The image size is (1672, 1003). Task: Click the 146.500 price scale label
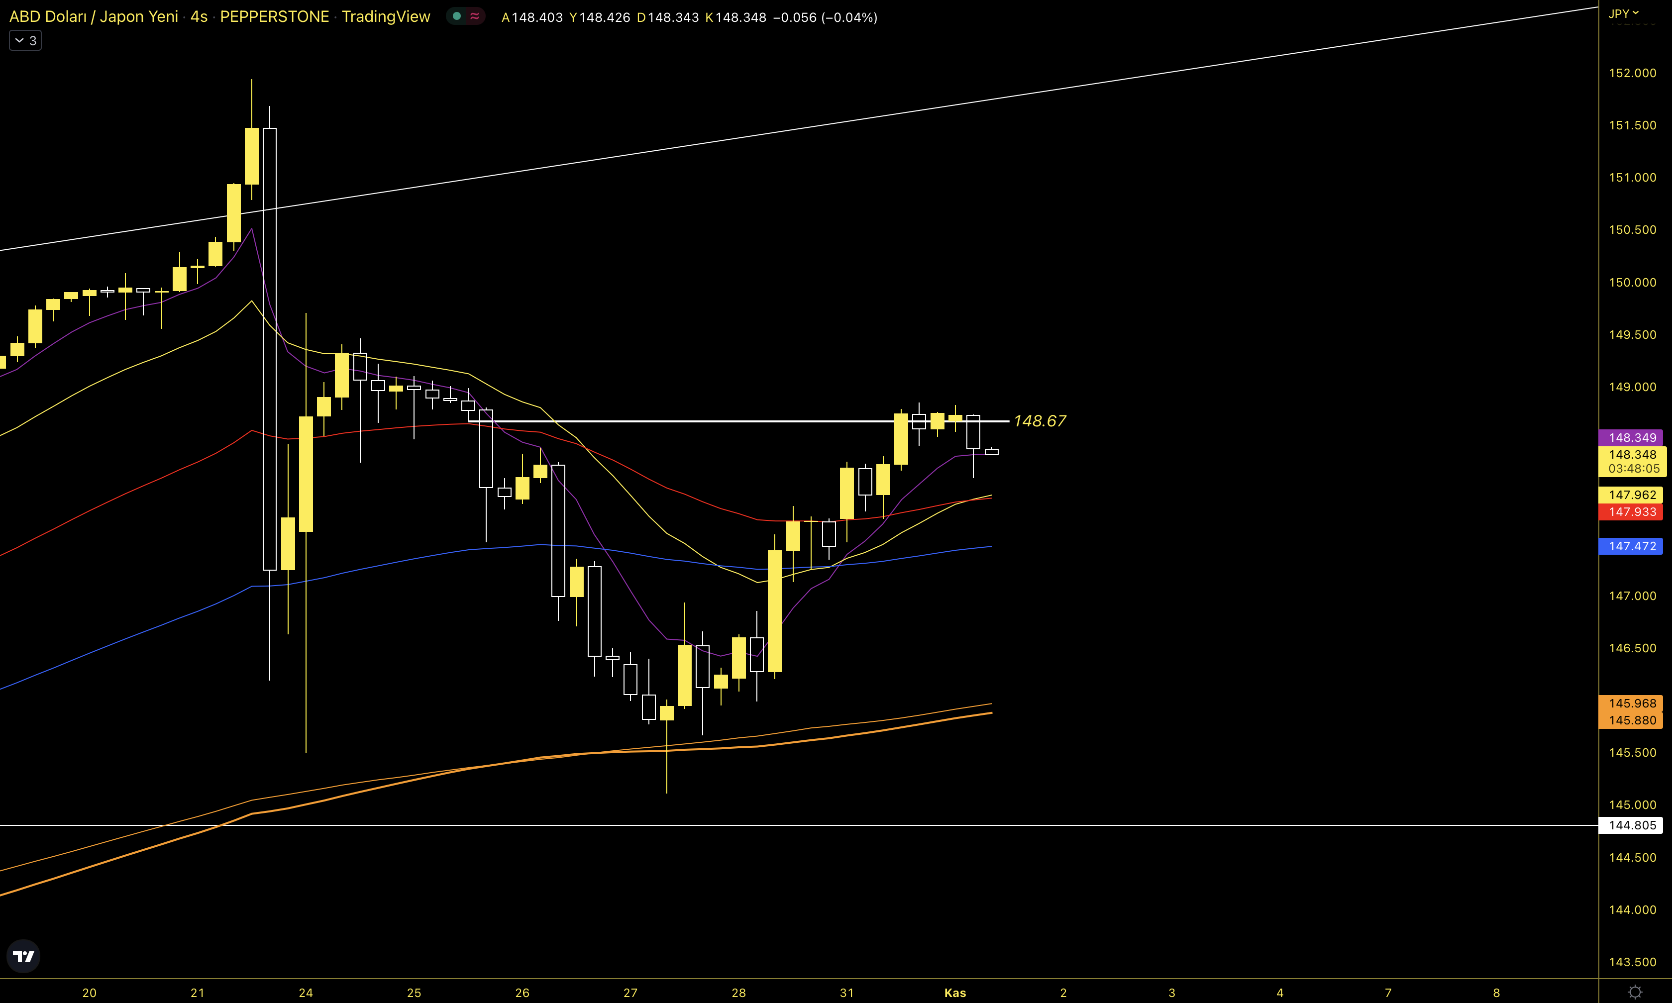click(1632, 648)
